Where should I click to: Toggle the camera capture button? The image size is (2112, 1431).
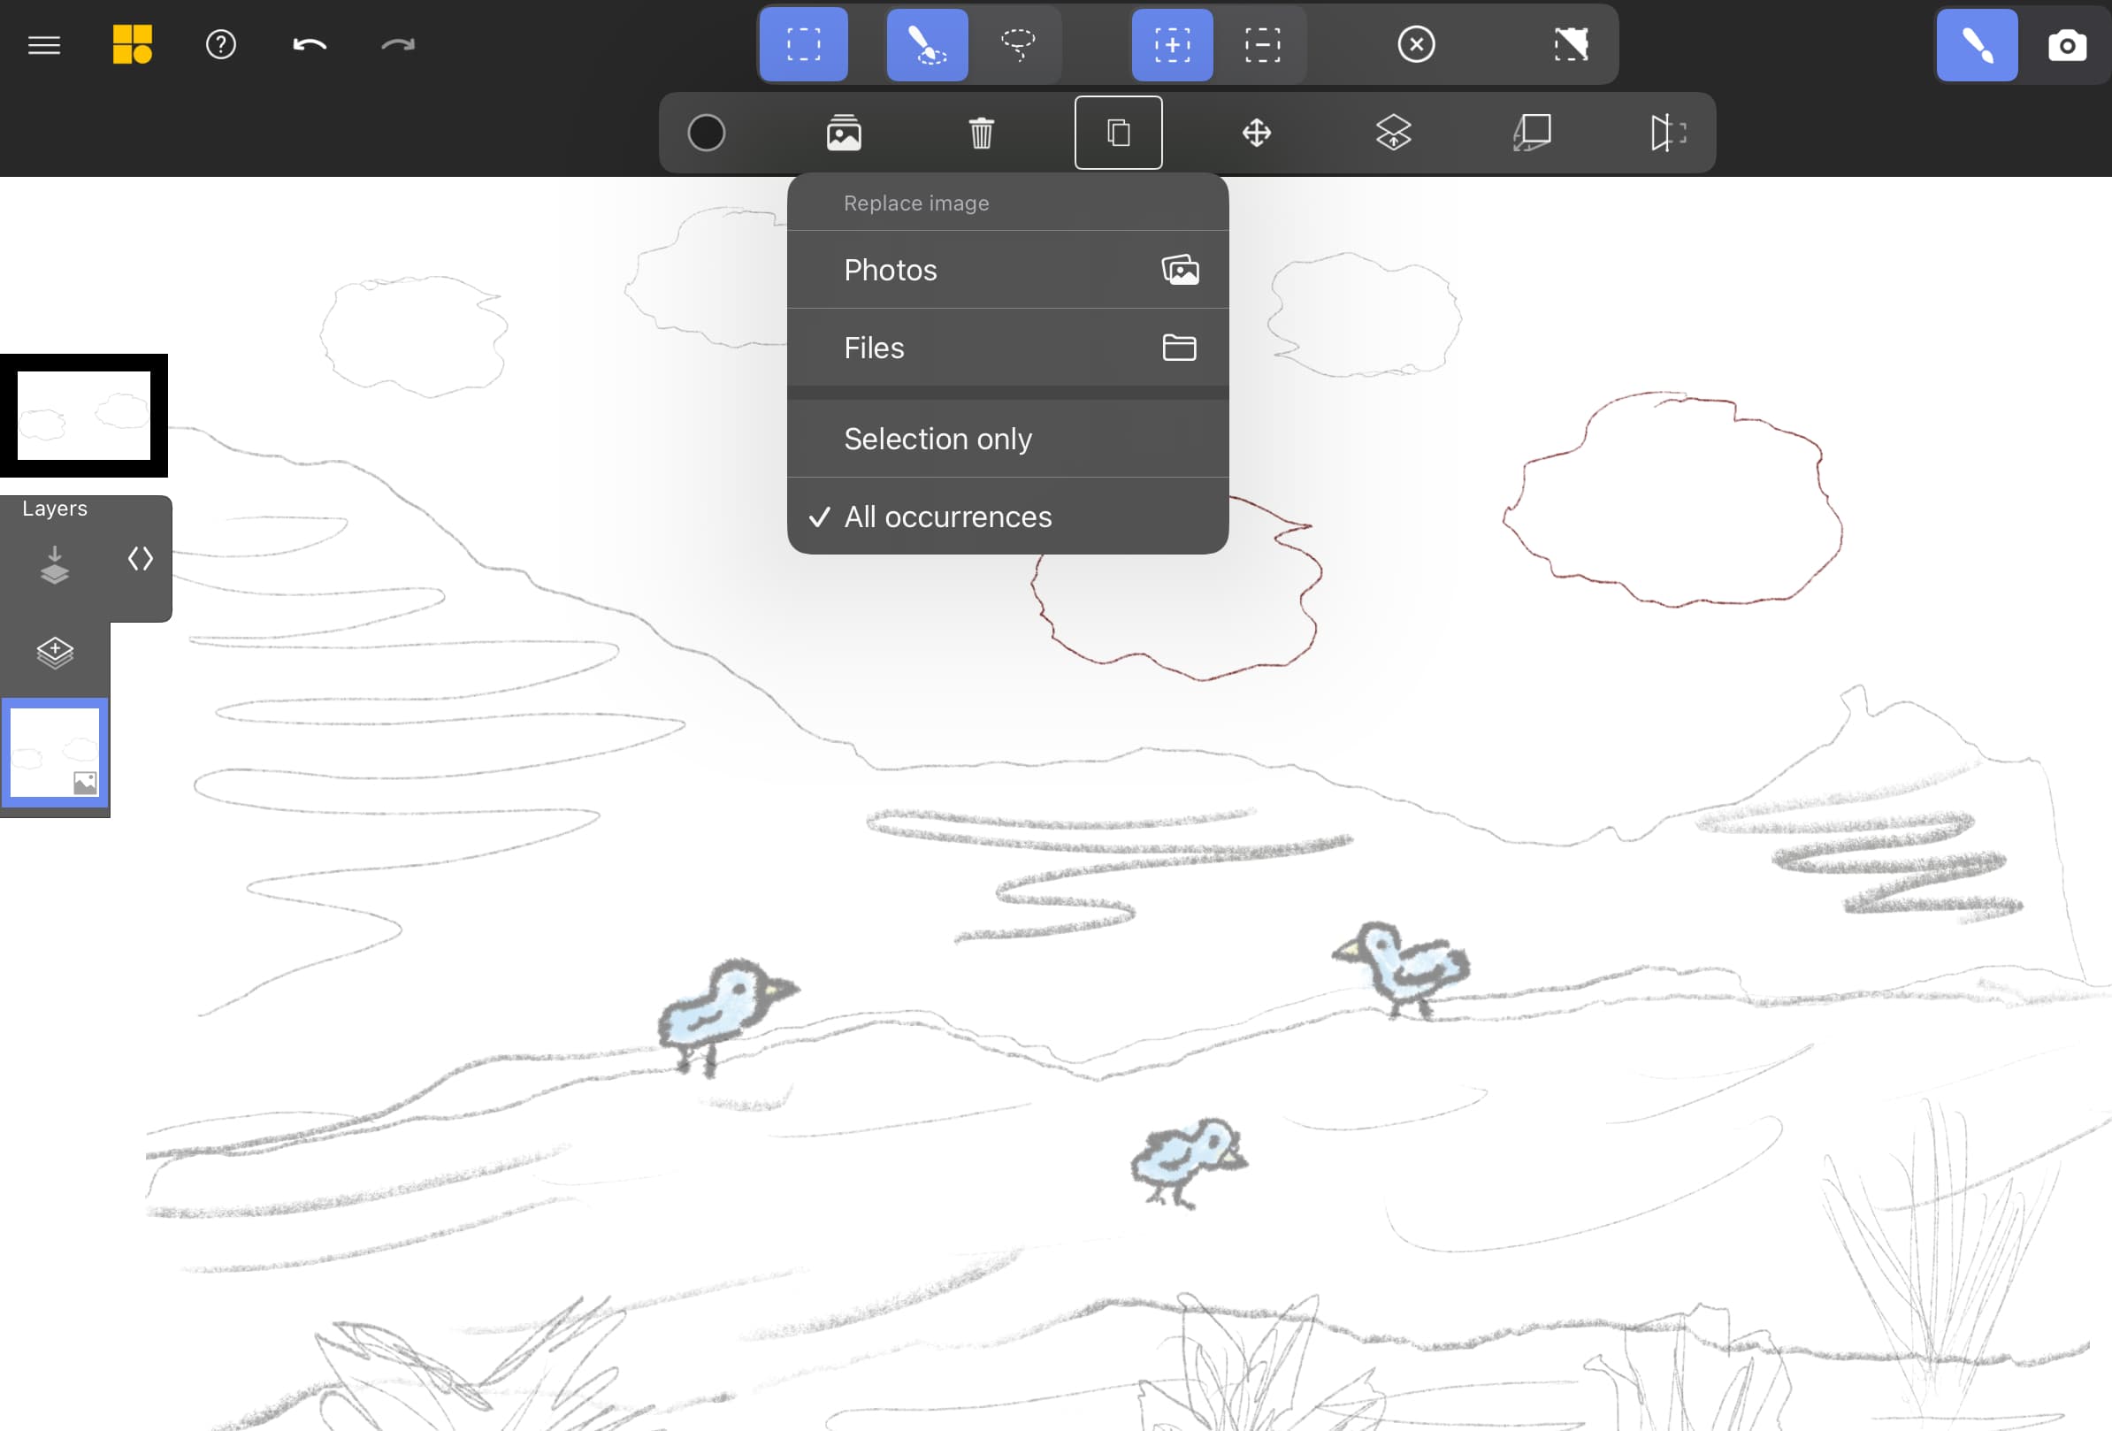(2067, 43)
